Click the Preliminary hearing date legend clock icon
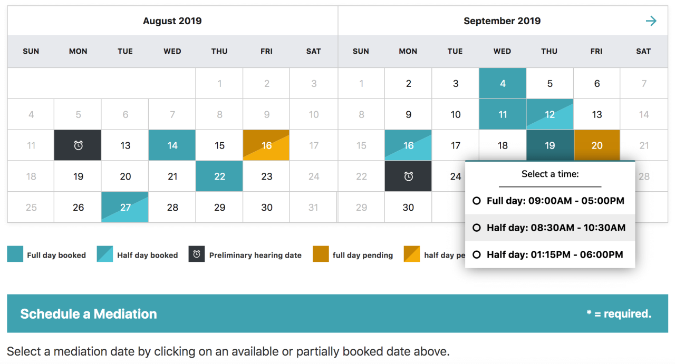 tap(197, 254)
